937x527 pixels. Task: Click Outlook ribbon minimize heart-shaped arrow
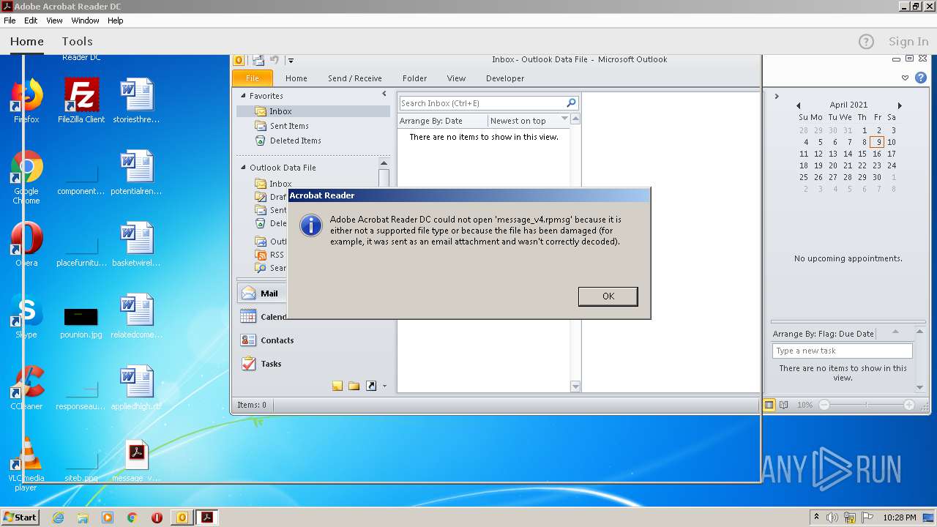(x=906, y=78)
